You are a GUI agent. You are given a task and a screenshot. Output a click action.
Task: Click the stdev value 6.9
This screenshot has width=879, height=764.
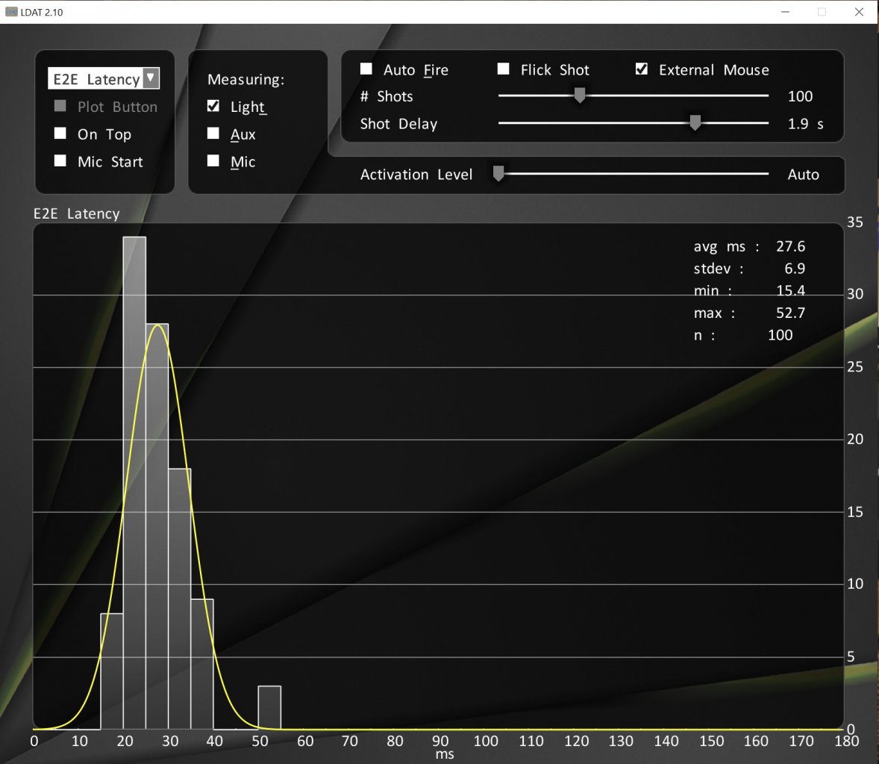pyautogui.click(x=795, y=269)
